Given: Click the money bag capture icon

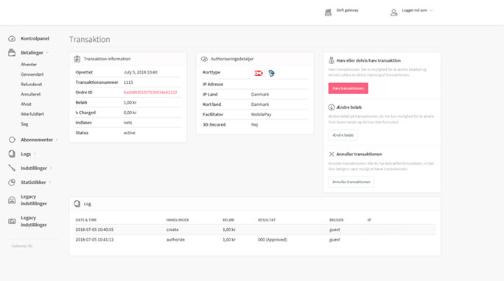Looking at the screenshot, I should [332, 60].
